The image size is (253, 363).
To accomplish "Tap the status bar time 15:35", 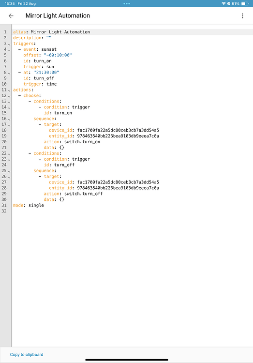I will [11, 3].
